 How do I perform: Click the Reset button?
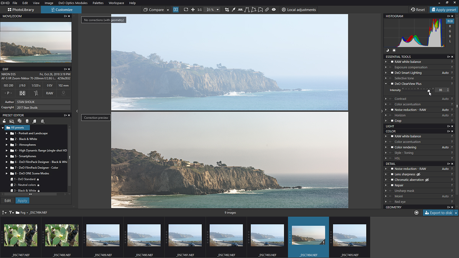418,10
